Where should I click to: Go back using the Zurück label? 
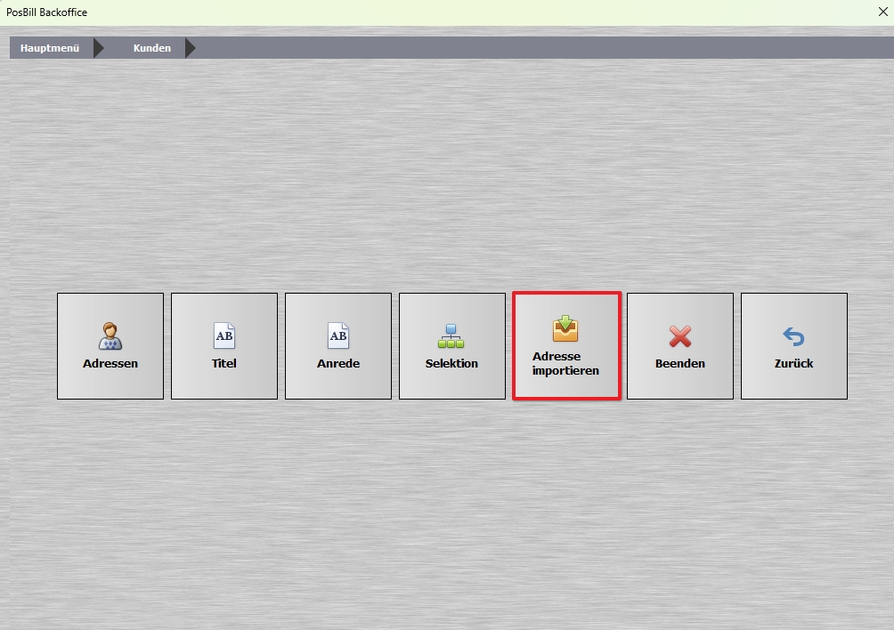[793, 363]
